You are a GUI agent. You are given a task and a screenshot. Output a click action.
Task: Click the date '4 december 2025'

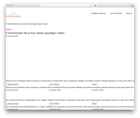pyautogui.click(x=12, y=36)
